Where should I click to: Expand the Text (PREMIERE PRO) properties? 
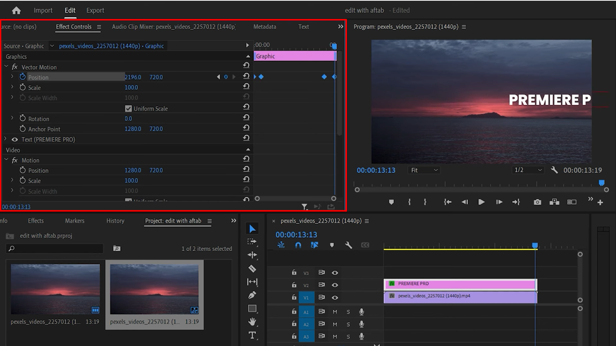(5, 139)
